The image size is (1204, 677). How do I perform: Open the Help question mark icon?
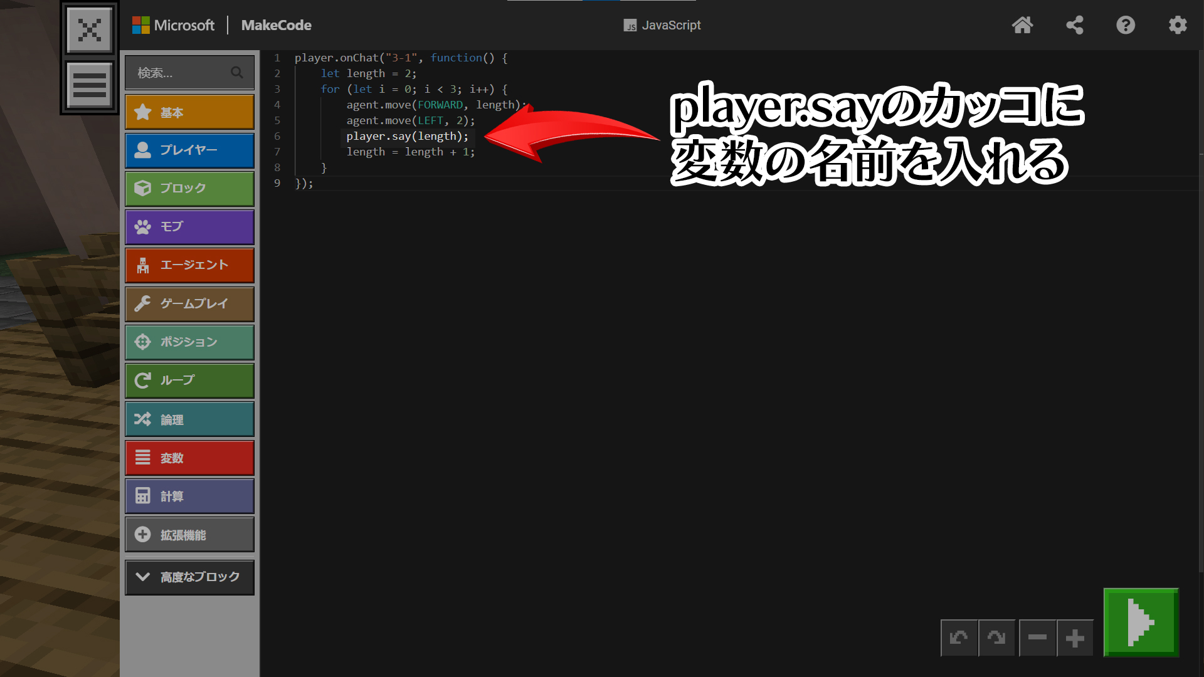pyautogui.click(x=1126, y=25)
